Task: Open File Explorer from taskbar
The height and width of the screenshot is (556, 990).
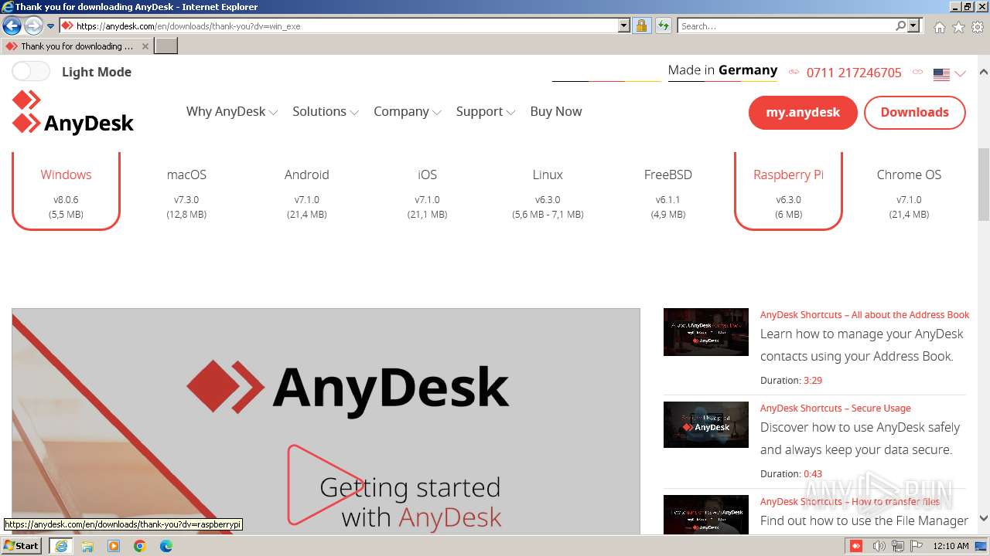Action: (87, 546)
